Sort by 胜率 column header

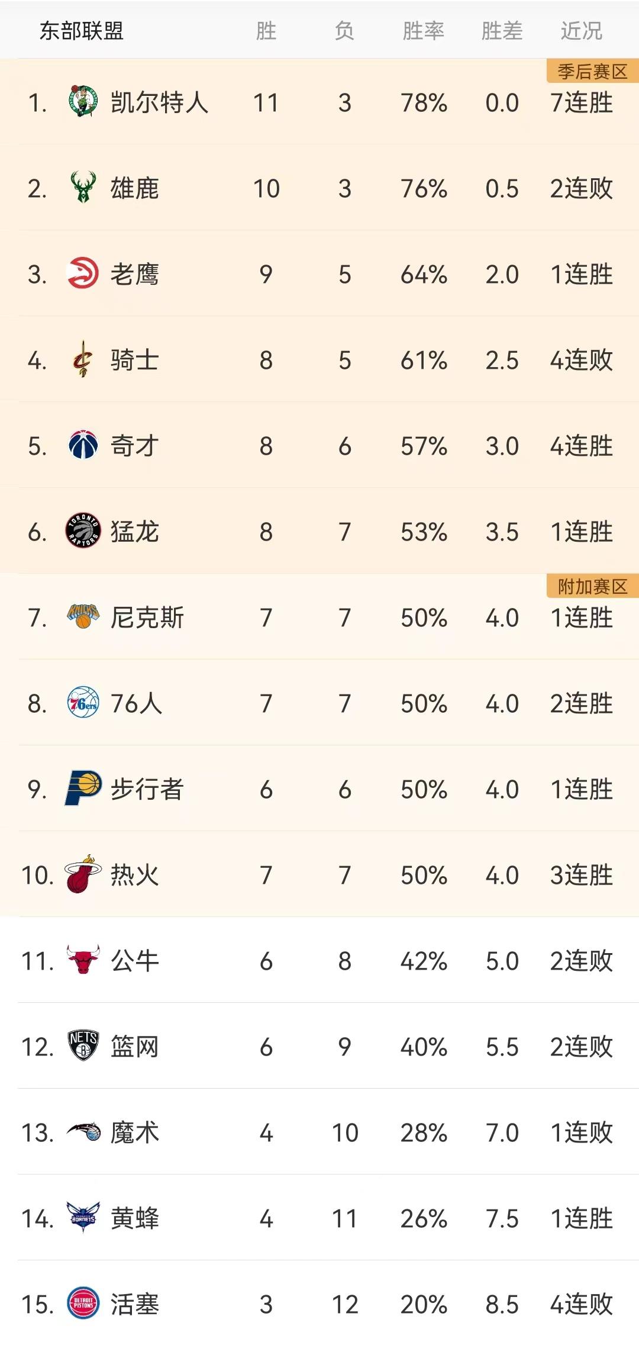pyautogui.click(x=424, y=31)
